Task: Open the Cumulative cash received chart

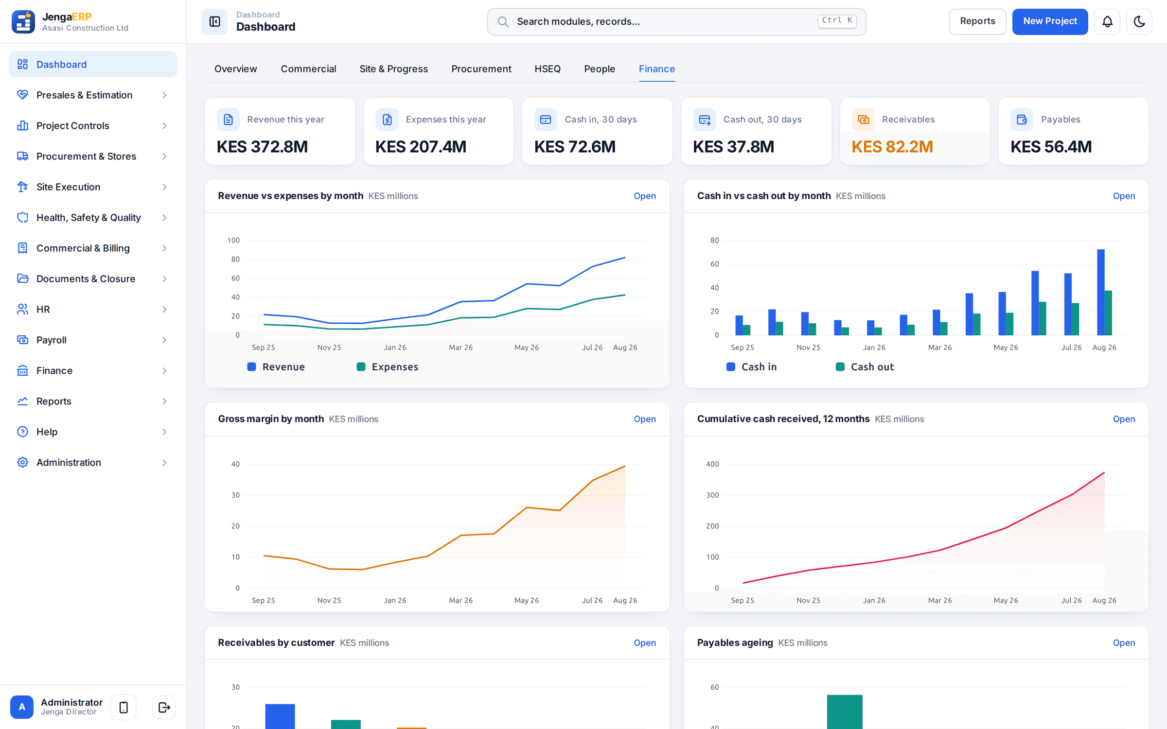Action: tap(1124, 419)
